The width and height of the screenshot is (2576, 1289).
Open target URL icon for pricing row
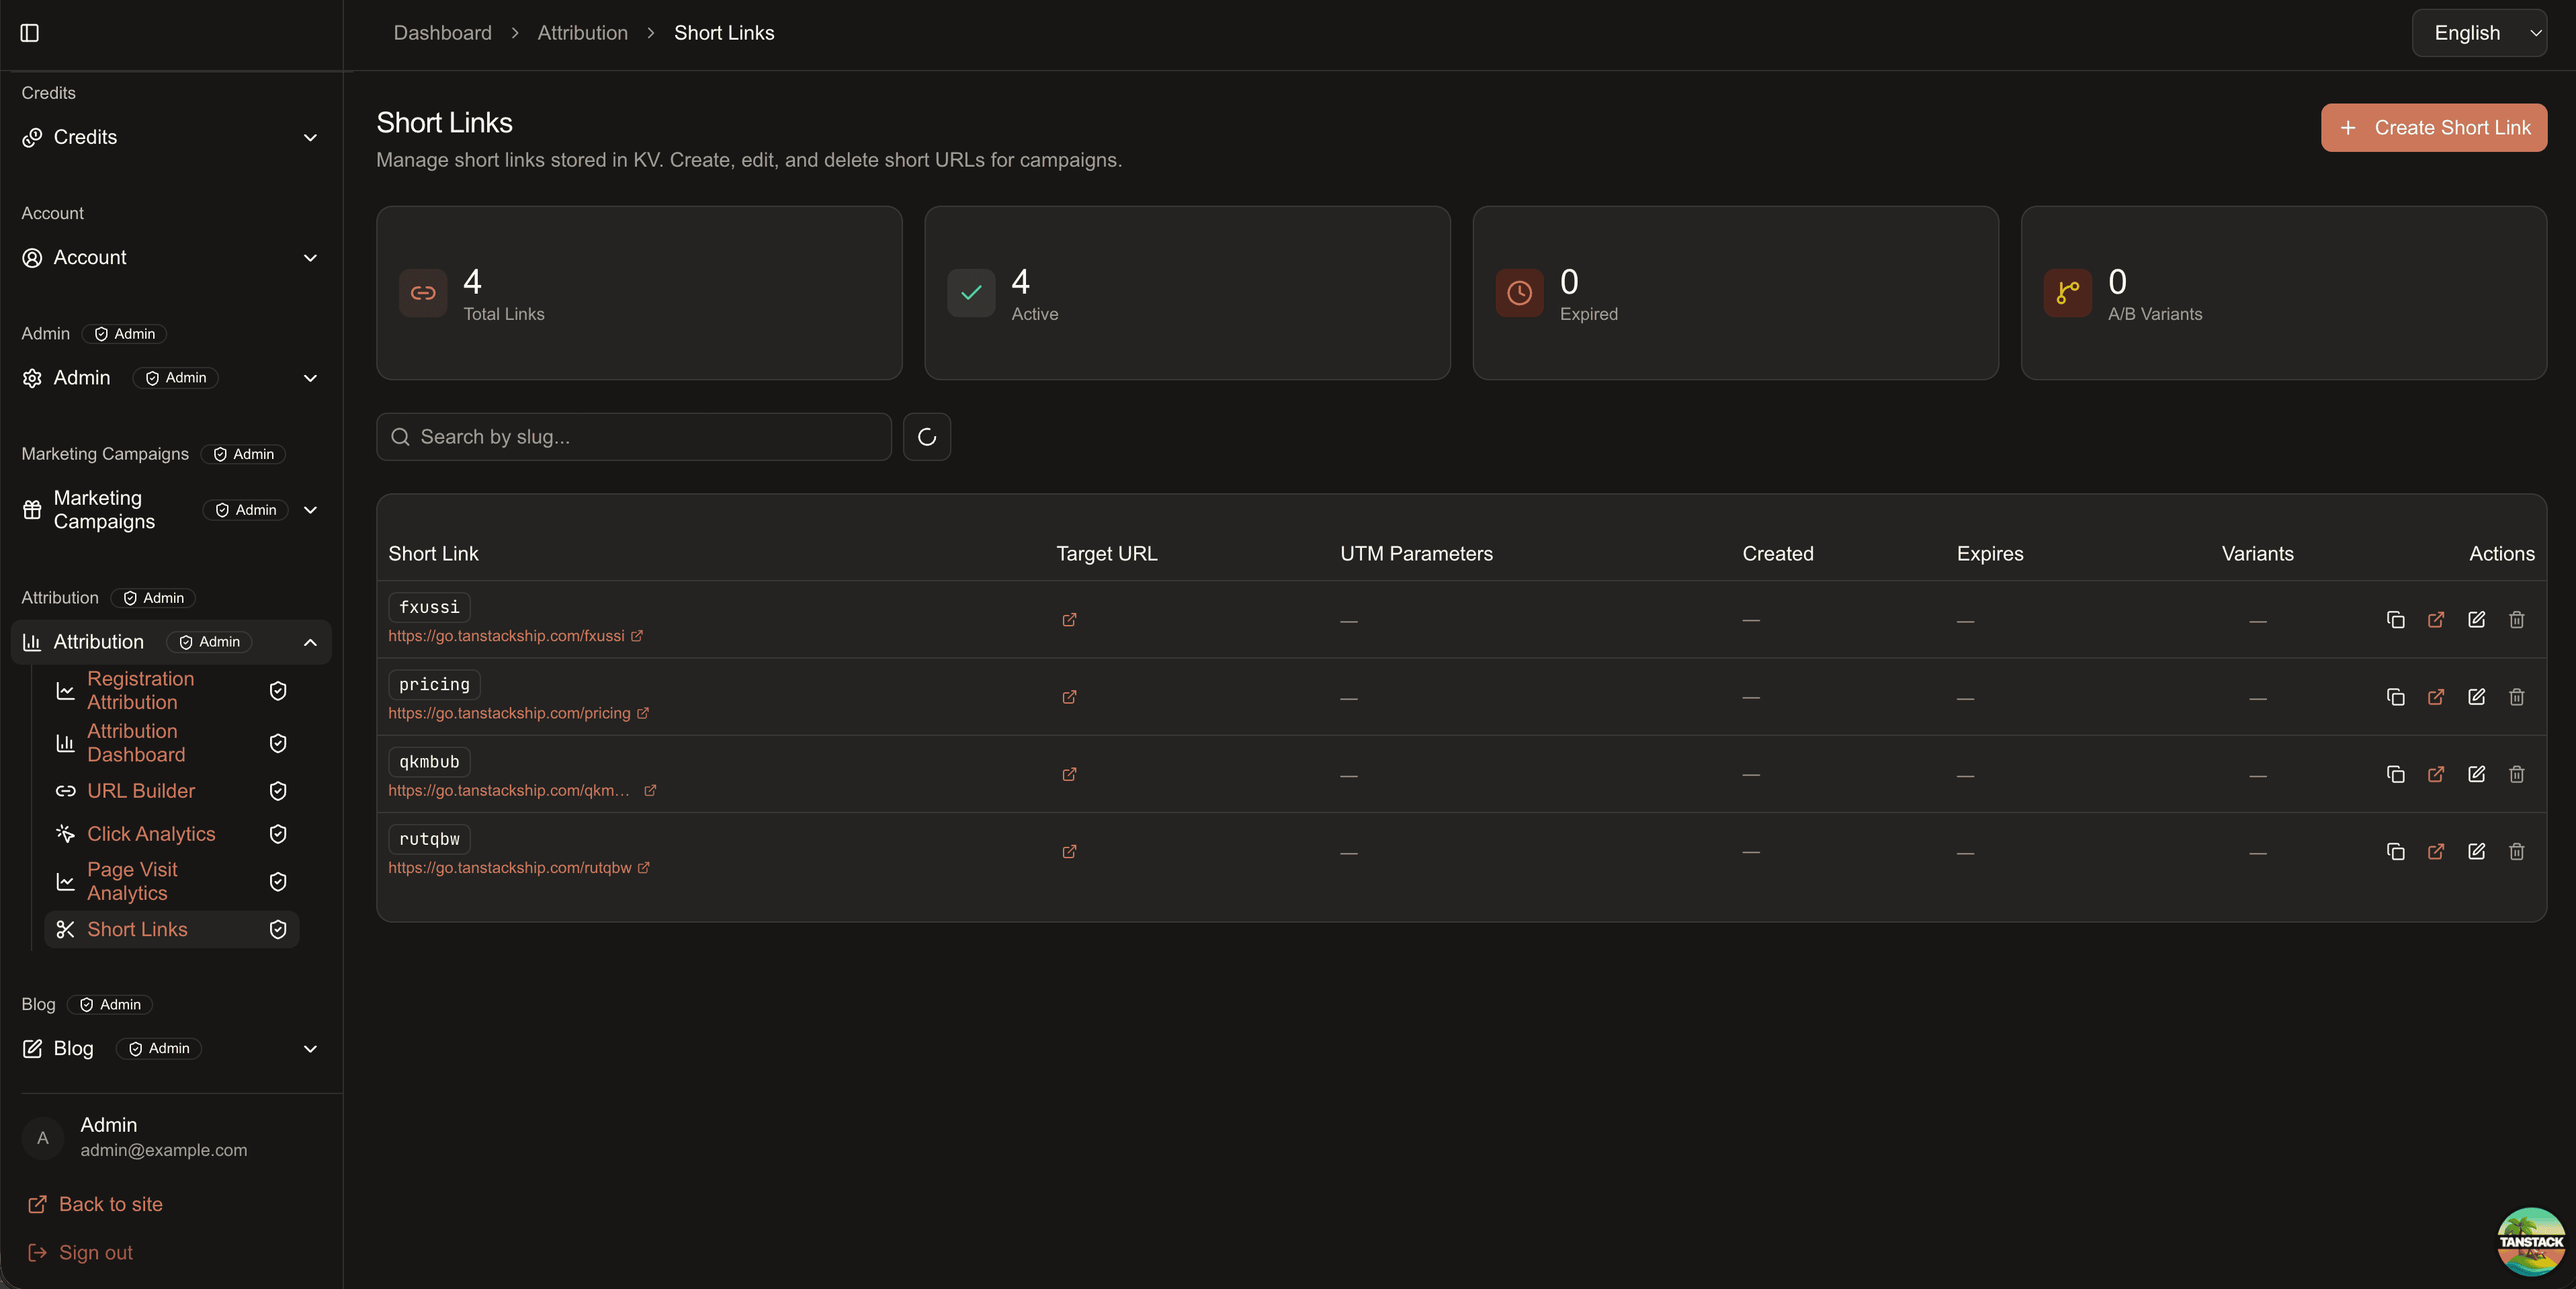pos(1069,697)
